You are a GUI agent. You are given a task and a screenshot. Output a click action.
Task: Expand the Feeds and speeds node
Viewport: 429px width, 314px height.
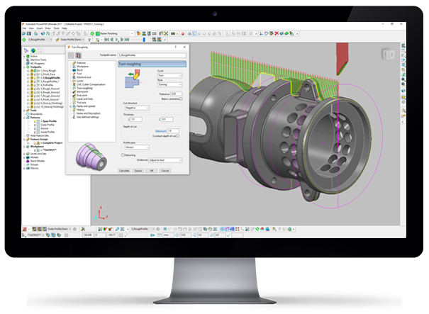point(70,106)
